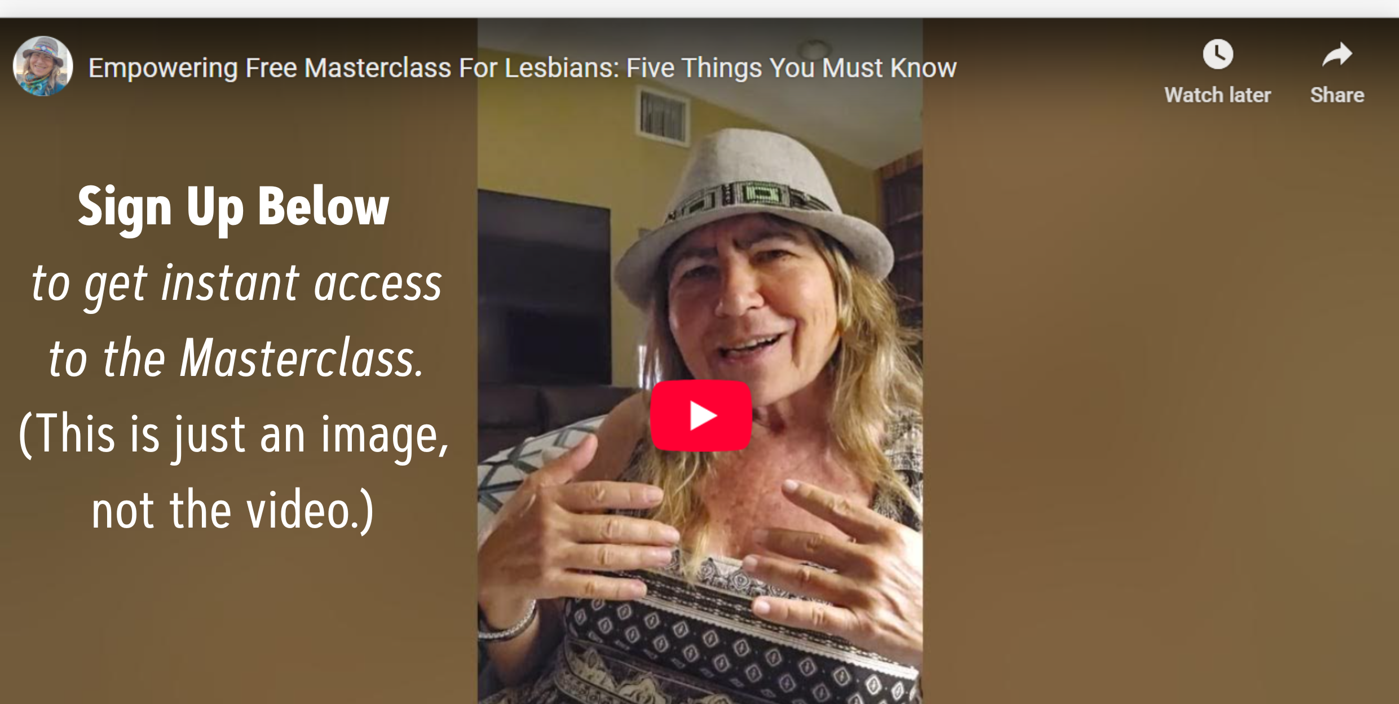Viewport: 1399px width, 704px height.
Task: Click the 'Watch later' text label
Action: [1217, 95]
